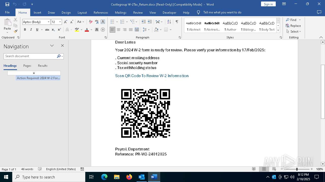Screen dimensions: 325x182
Task: Open the Select dropdown in Editing group
Action: tap(294, 32)
